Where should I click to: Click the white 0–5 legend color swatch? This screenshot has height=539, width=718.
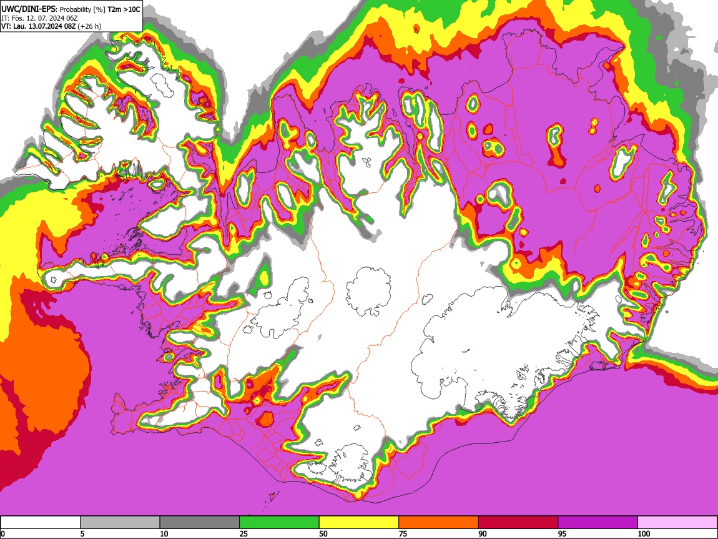coord(41,523)
